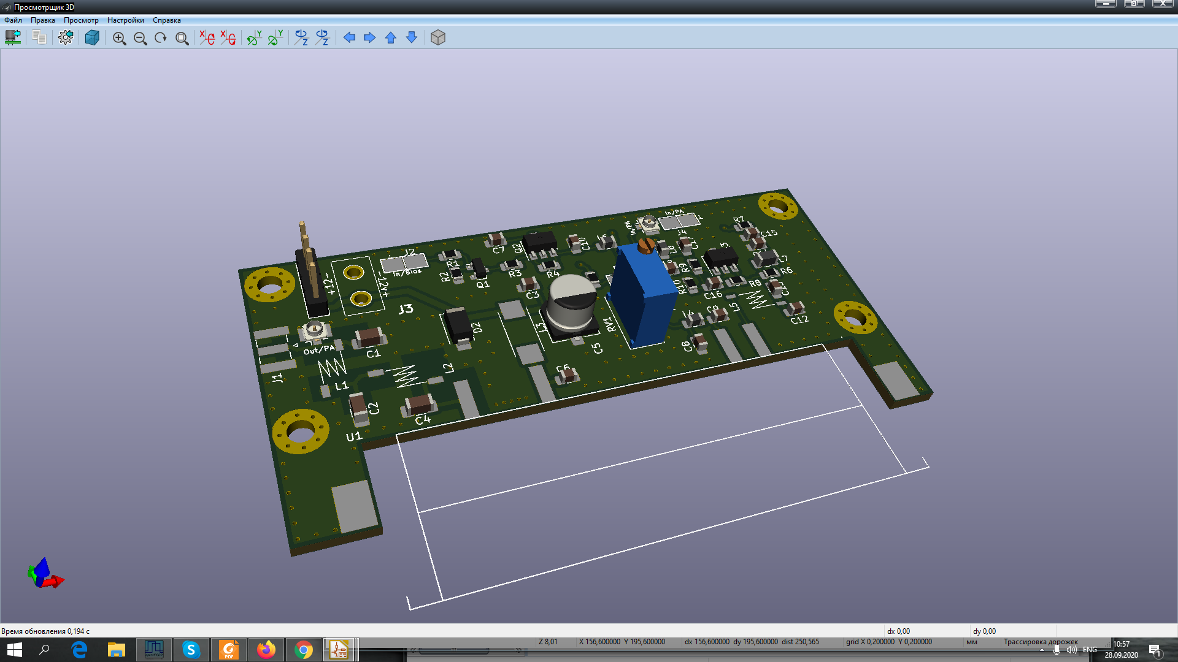
Task: Click the Copy 3D image icon
Action: [39, 38]
